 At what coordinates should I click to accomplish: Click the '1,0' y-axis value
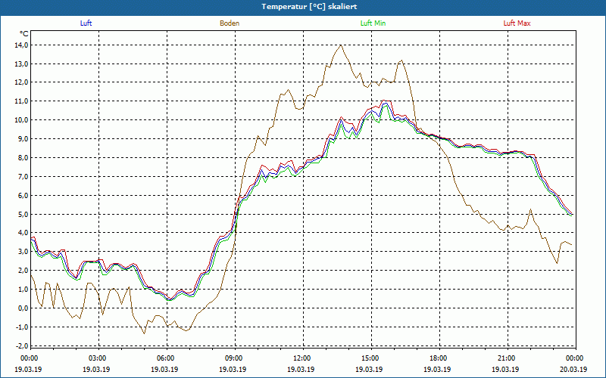pos(23,290)
